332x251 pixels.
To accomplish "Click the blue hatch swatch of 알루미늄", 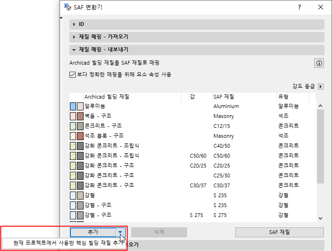I will tap(73, 106).
